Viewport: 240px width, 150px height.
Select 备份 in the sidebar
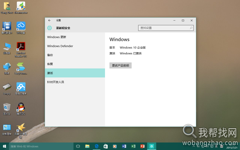pyautogui.click(x=75, y=55)
